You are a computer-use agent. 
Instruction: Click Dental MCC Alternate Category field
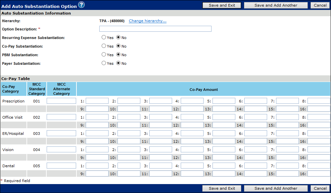point(61,166)
